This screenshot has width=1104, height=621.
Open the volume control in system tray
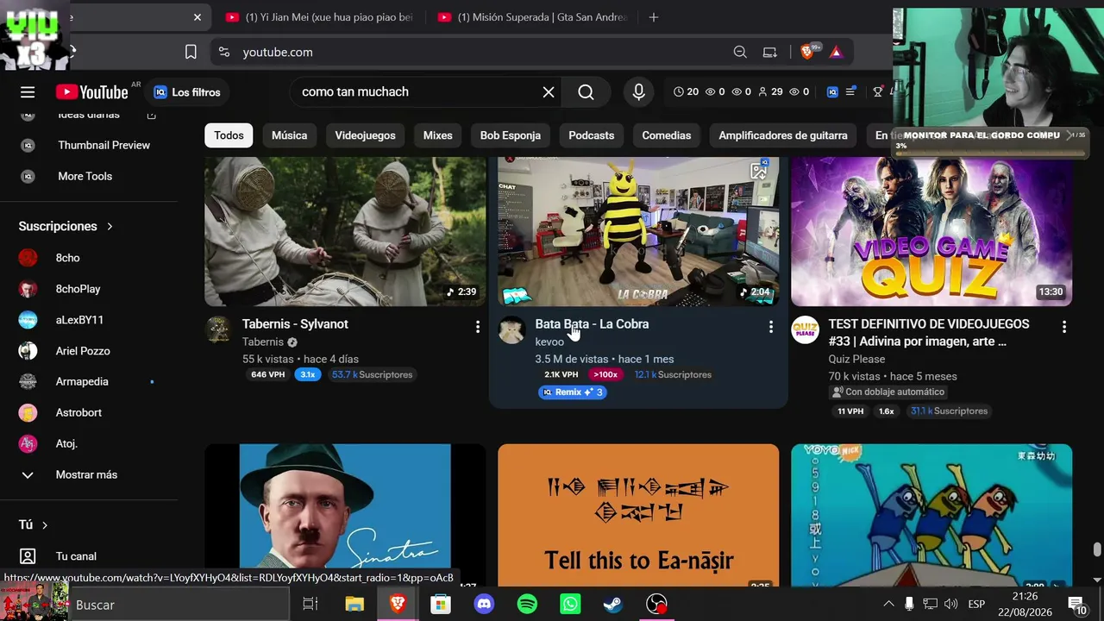click(x=951, y=605)
